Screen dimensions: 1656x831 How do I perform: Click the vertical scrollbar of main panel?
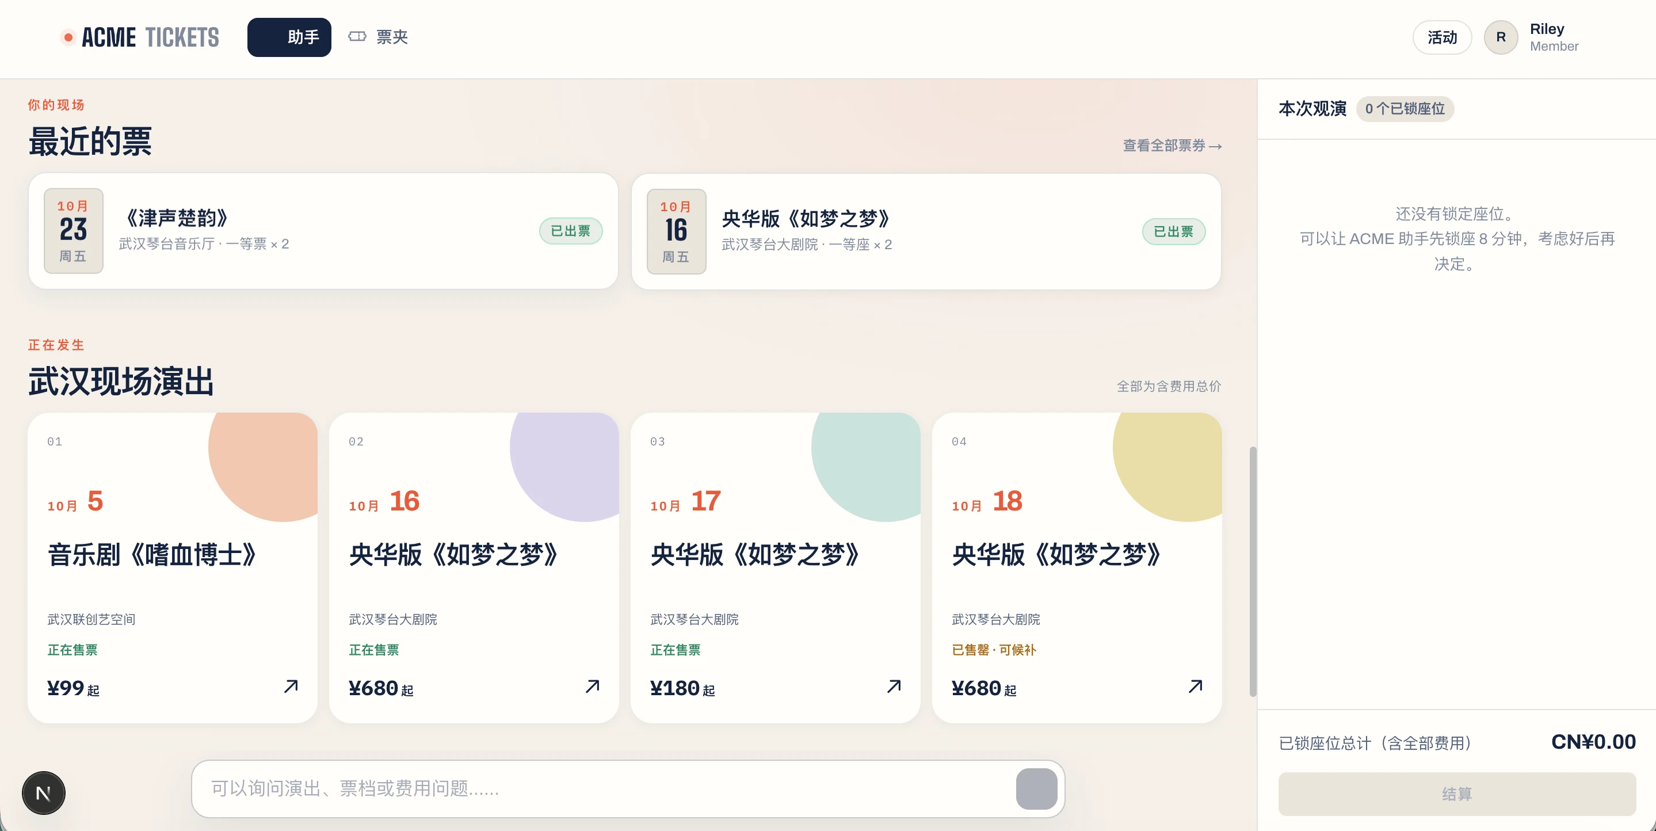pos(1253,571)
